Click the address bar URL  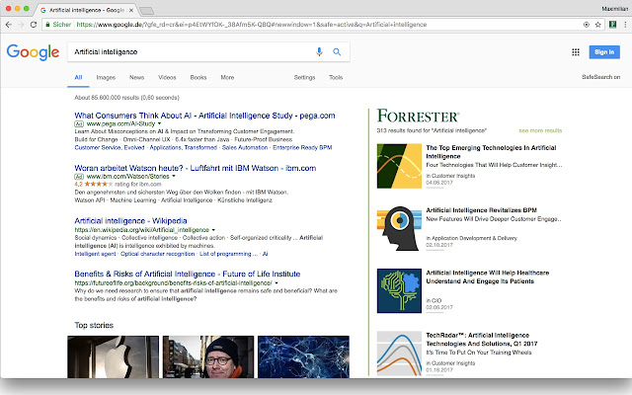click(x=252, y=25)
